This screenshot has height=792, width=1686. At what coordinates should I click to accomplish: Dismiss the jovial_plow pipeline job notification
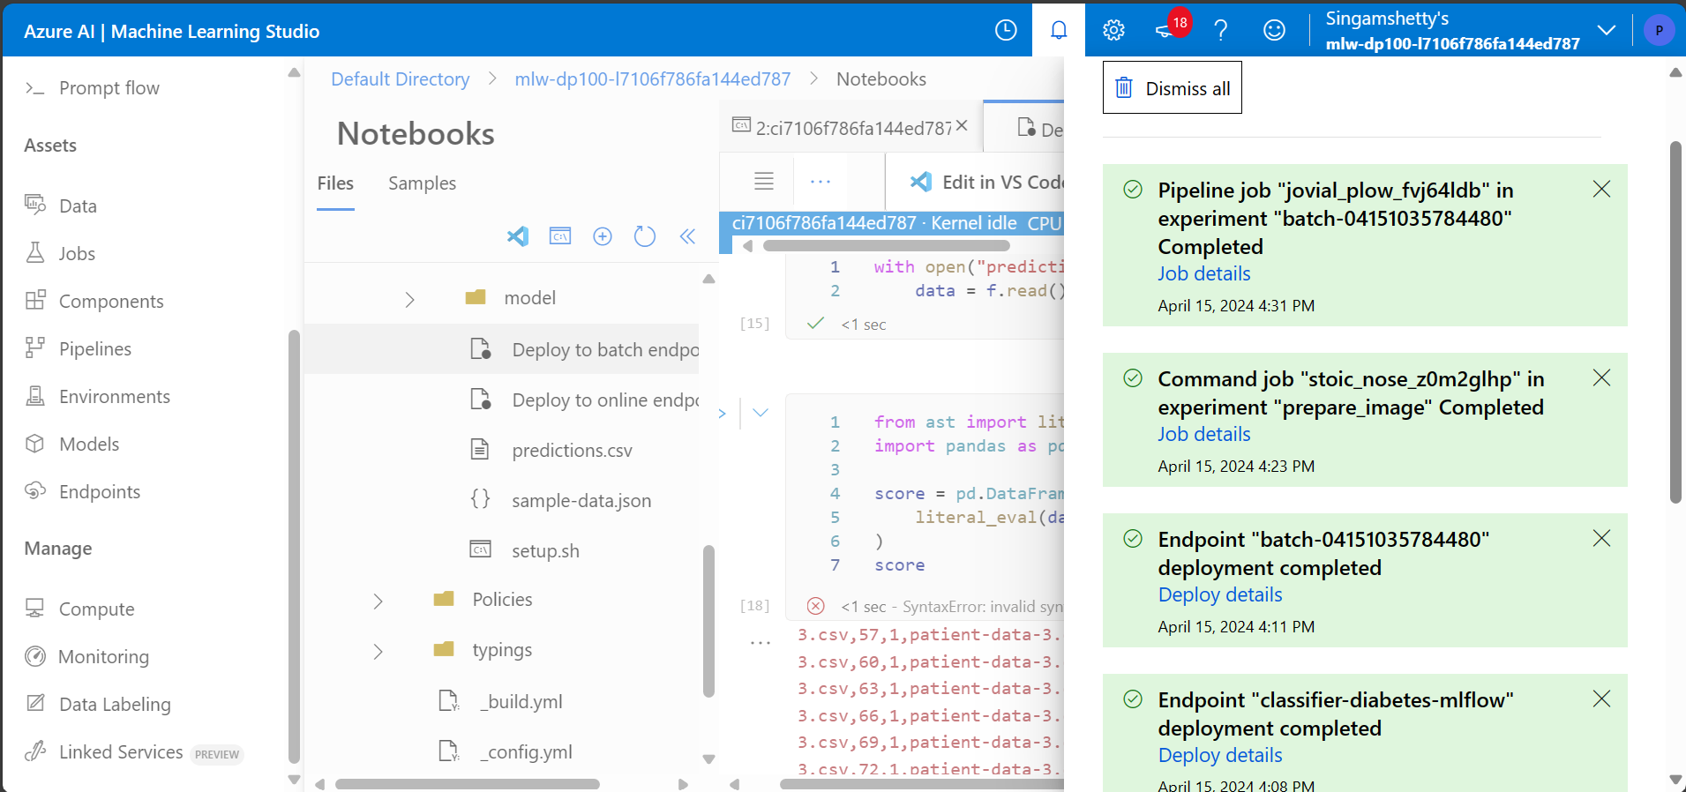tap(1601, 189)
